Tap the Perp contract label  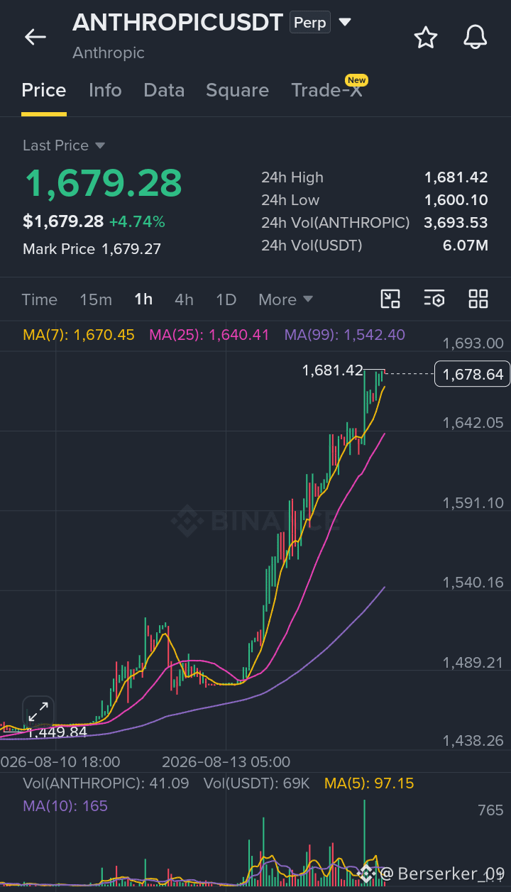point(310,23)
